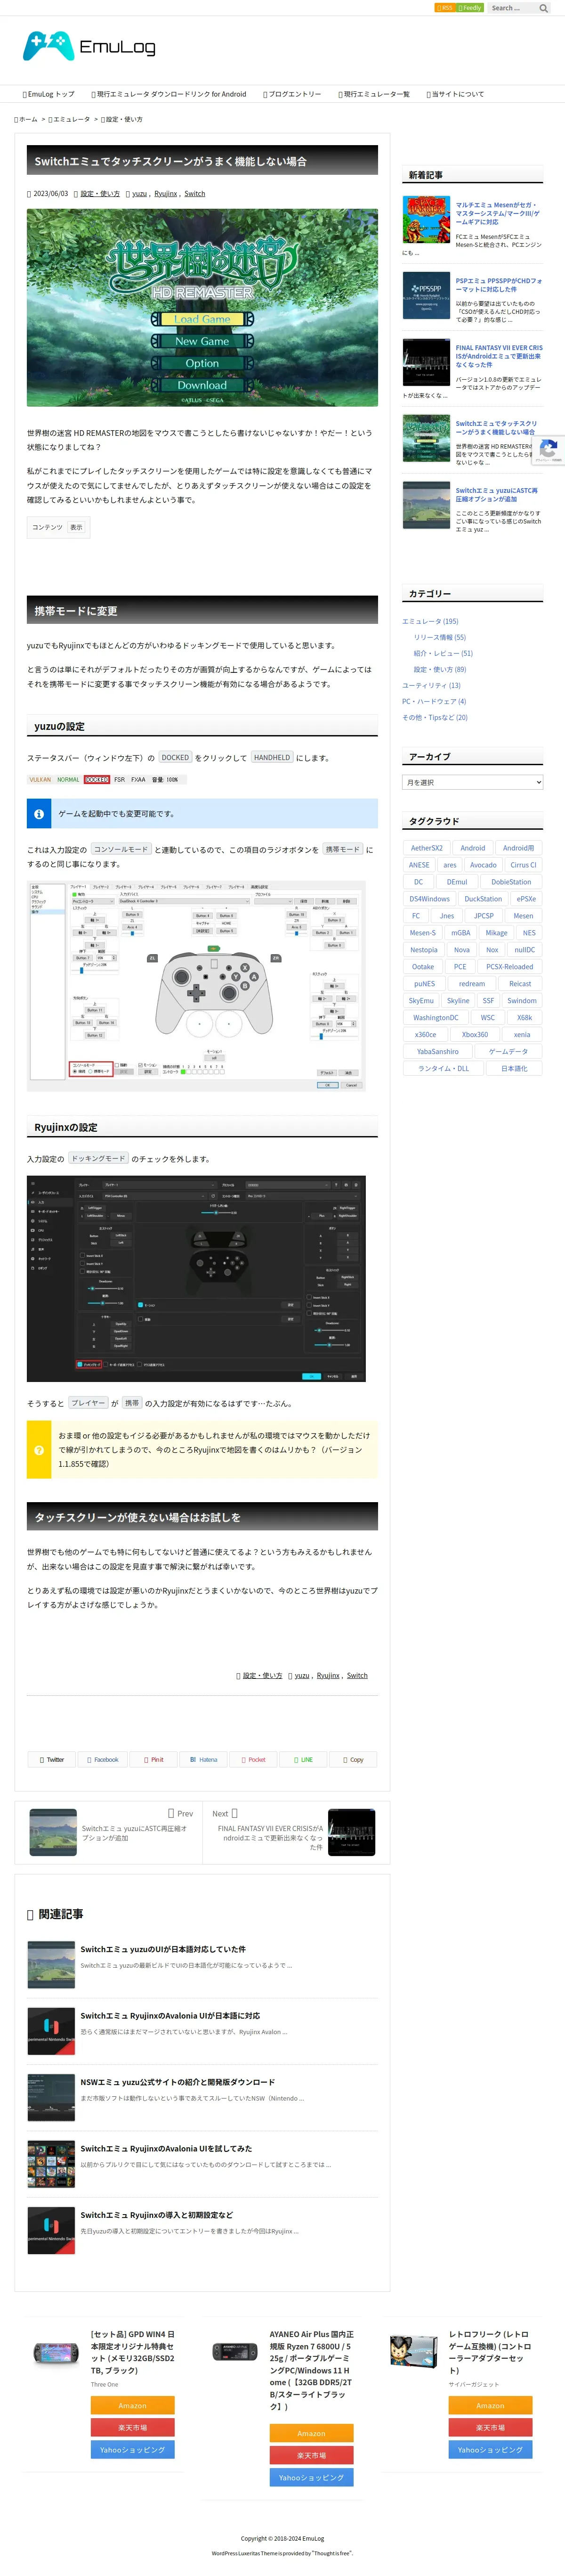Open the RSS feed button

[x=445, y=8]
